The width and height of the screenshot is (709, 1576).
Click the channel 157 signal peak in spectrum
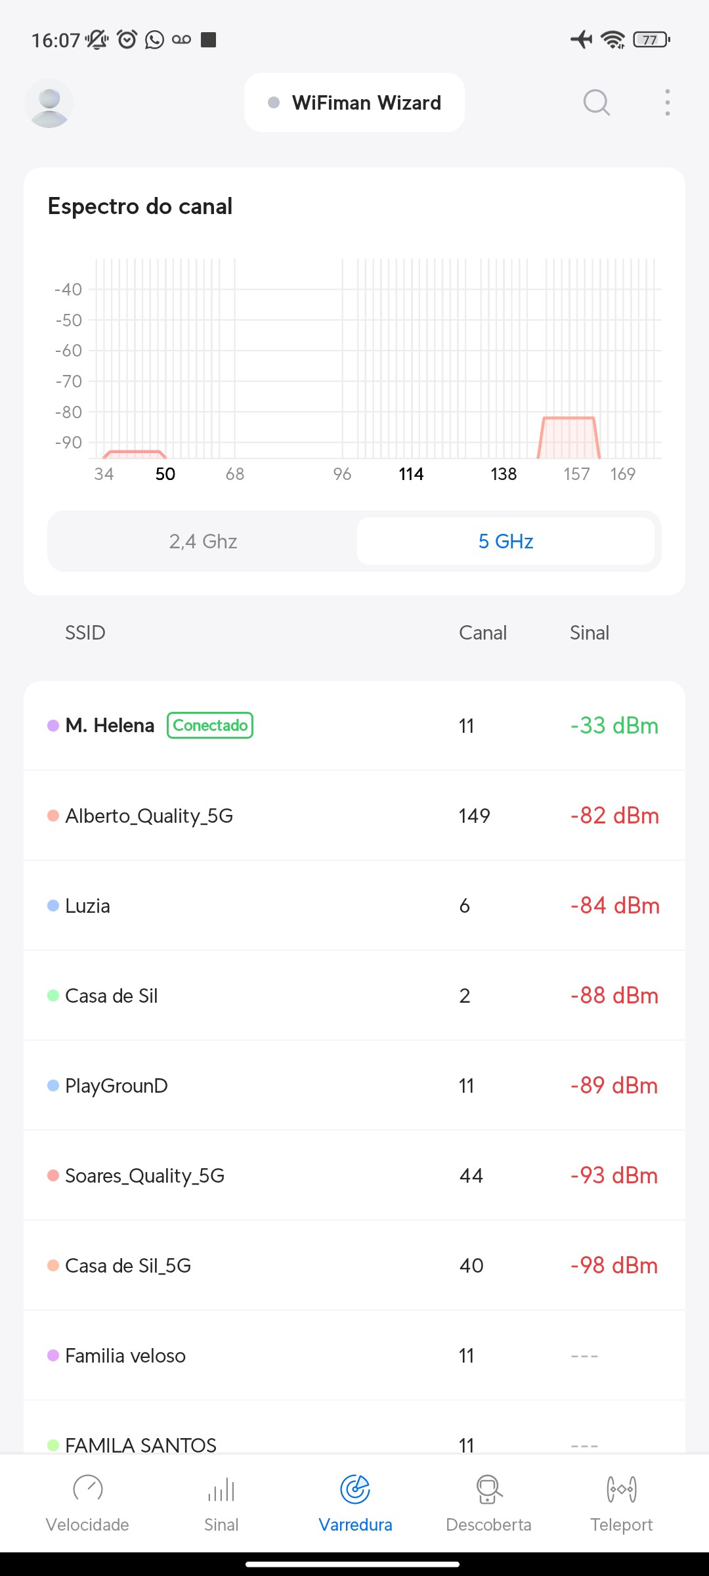(569, 437)
